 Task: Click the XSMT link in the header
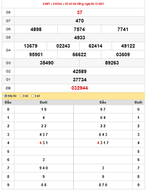46,4
